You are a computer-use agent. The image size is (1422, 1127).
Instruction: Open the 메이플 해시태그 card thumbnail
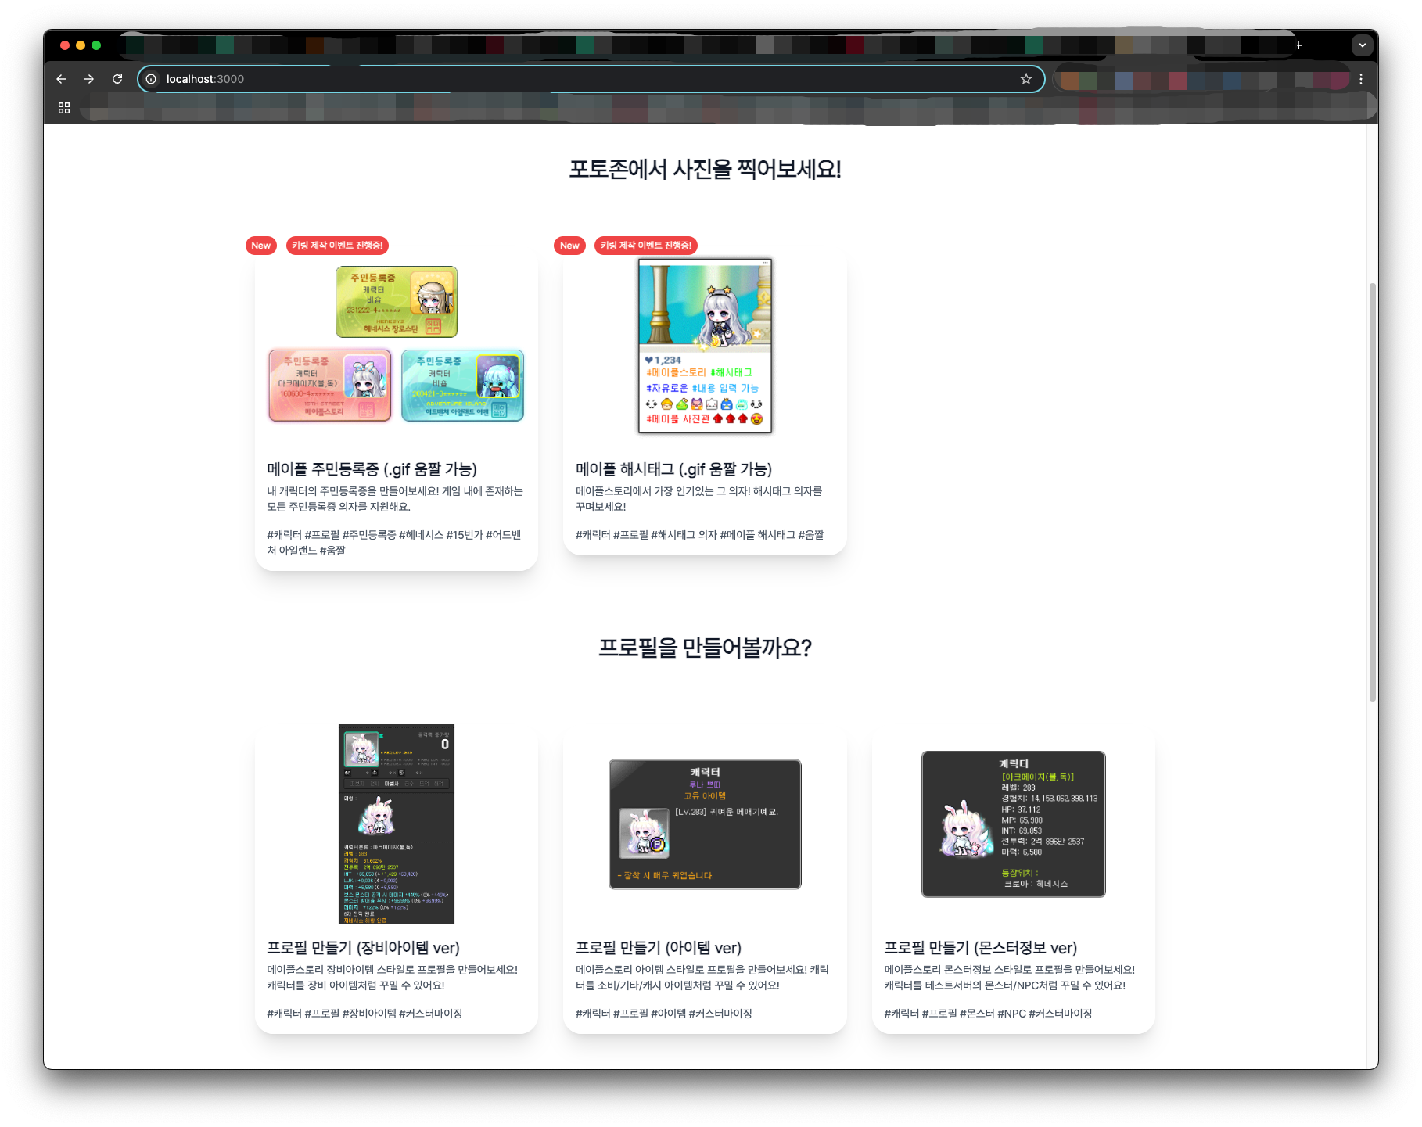(x=705, y=346)
